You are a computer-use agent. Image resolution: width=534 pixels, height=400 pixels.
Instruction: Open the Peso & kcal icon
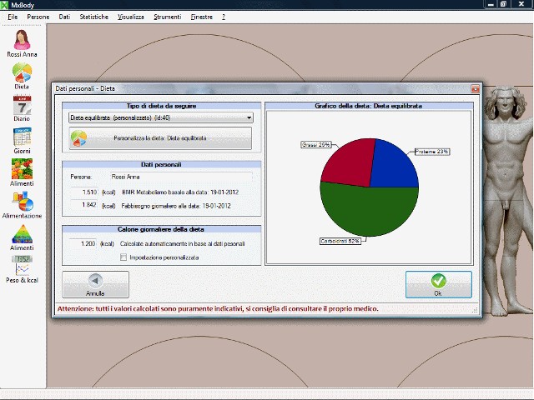click(22, 267)
